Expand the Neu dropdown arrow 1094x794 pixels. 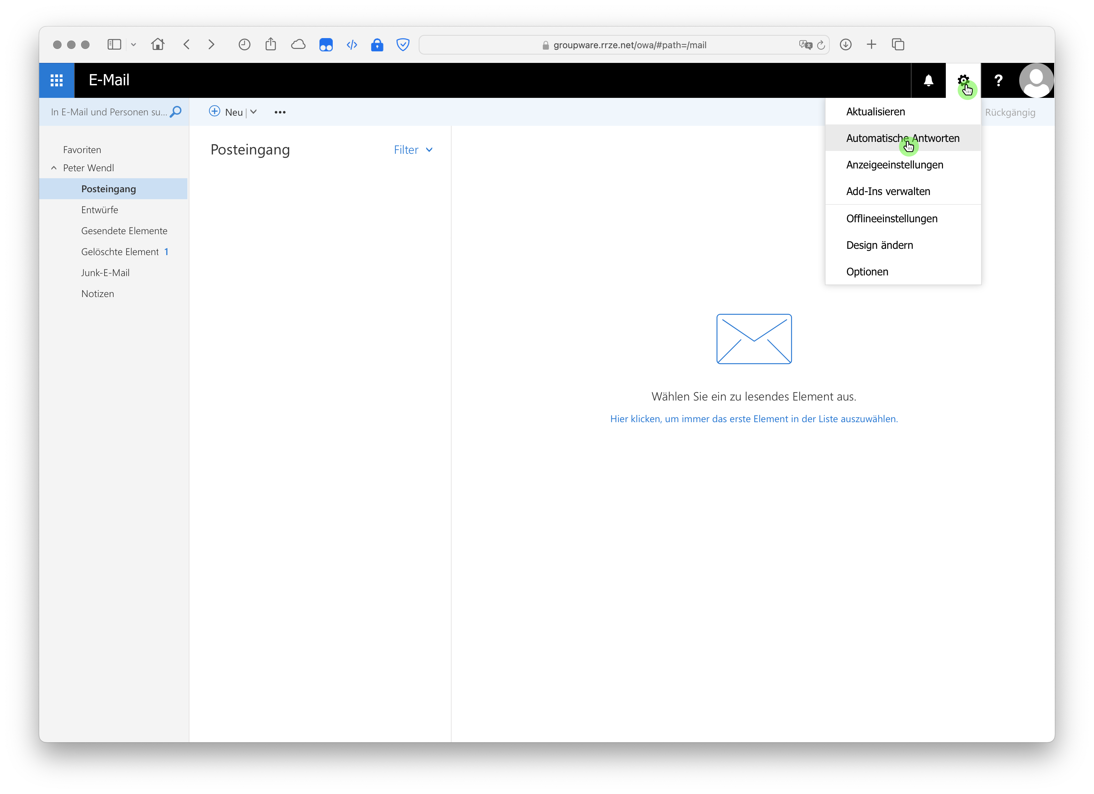[x=254, y=112]
